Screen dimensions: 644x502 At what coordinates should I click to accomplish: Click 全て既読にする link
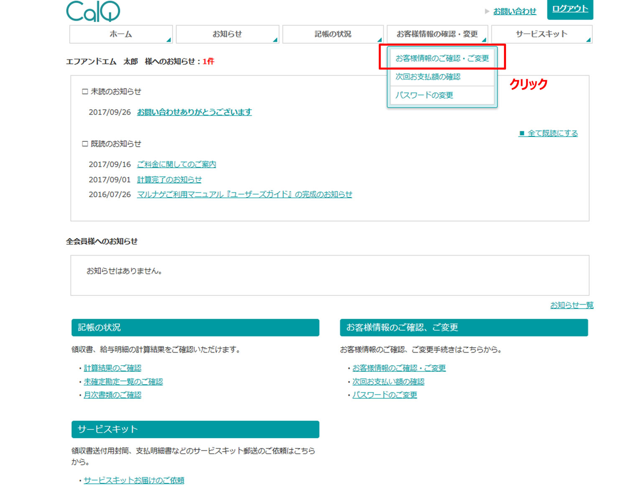pyautogui.click(x=548, y=133)
